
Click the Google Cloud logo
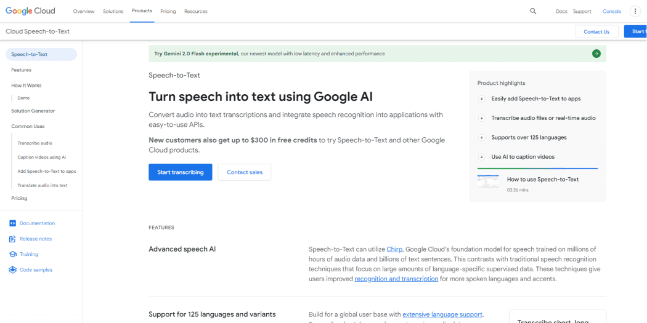tap(30, 11)
